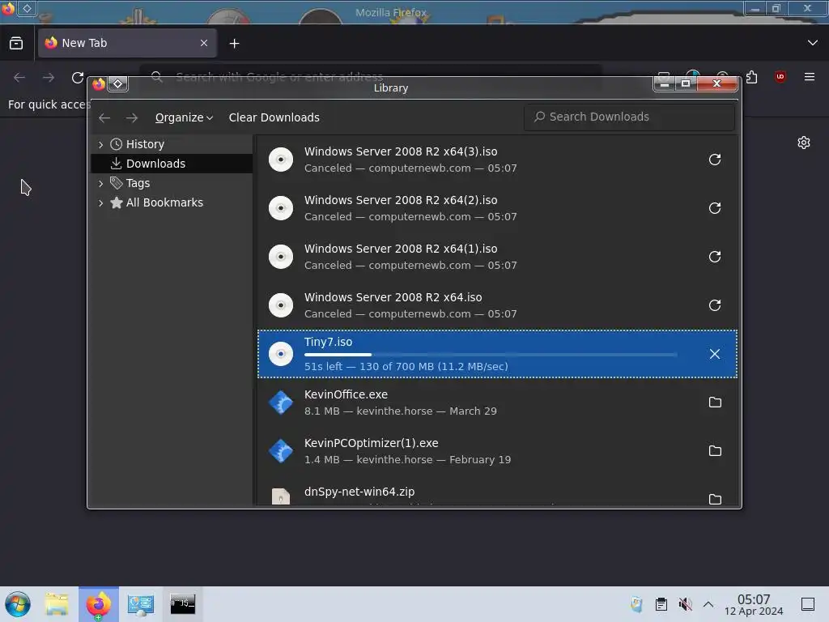
Task: Click the system monitor taskbar icon
Action: tap(141, 604)
